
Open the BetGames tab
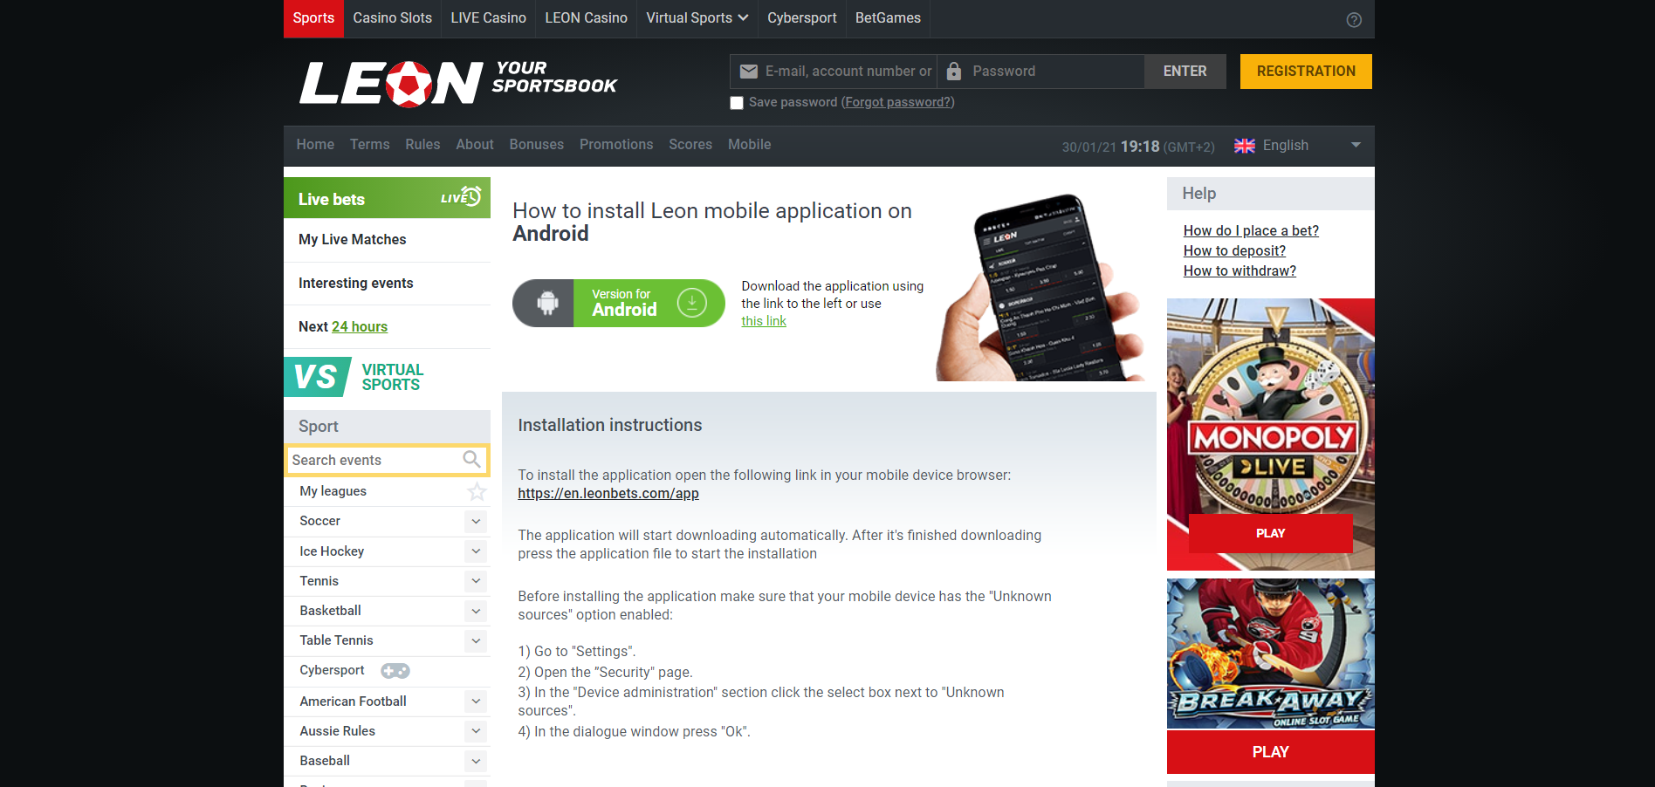point(888,18)
